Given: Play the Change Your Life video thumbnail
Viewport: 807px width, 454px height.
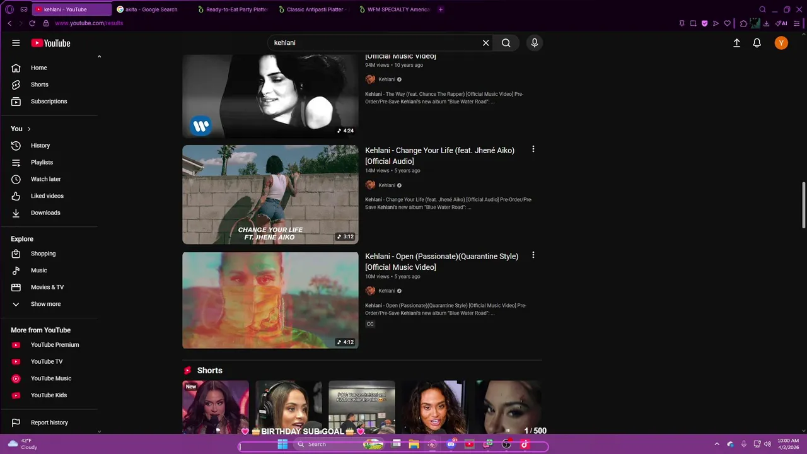Looking at the screenshot, I should click(x=270, y=194).
